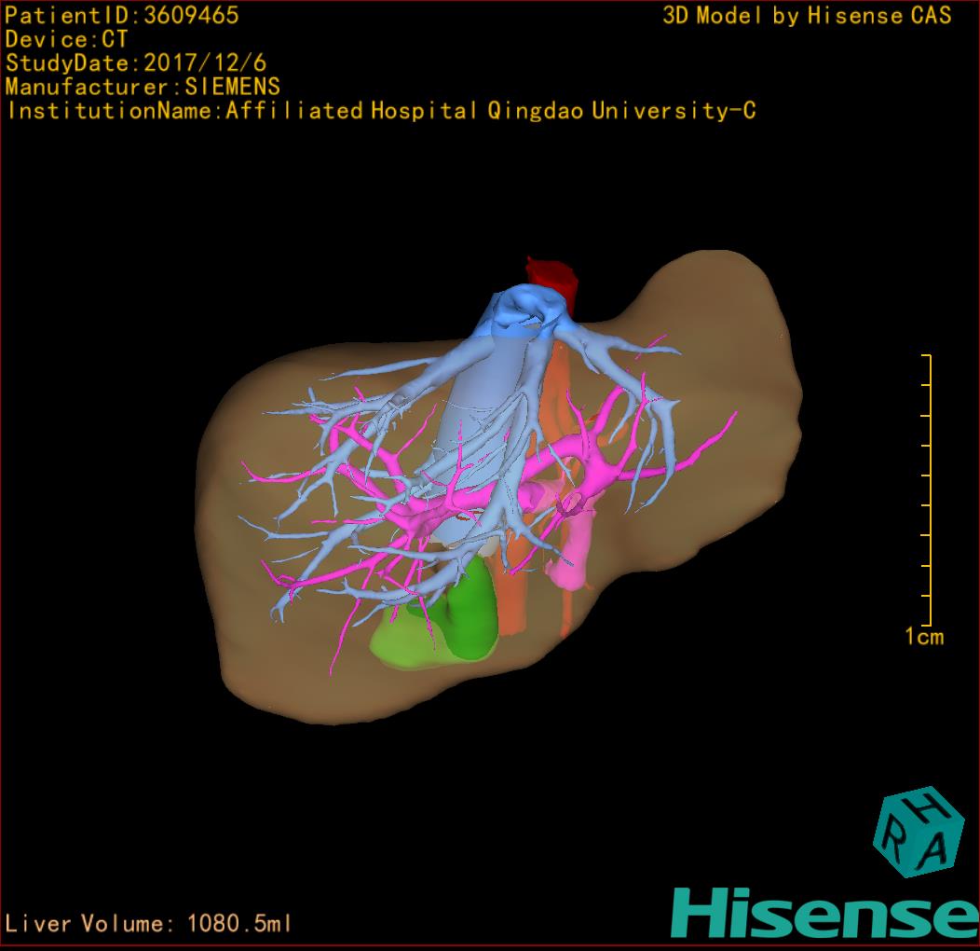This screenshot has width=980, height=951.
Task: Click the Hisense logo
Action: point(825,914)
